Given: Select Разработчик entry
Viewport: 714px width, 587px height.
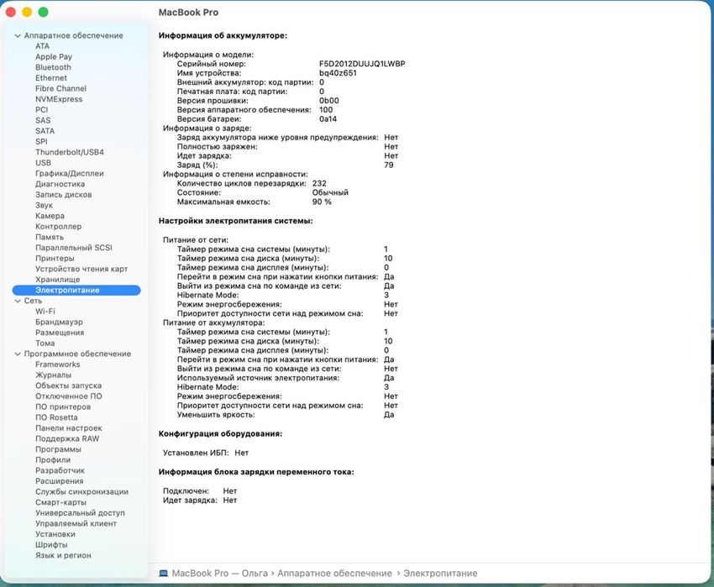Looking at the screenshot, I should coord(60,470).
